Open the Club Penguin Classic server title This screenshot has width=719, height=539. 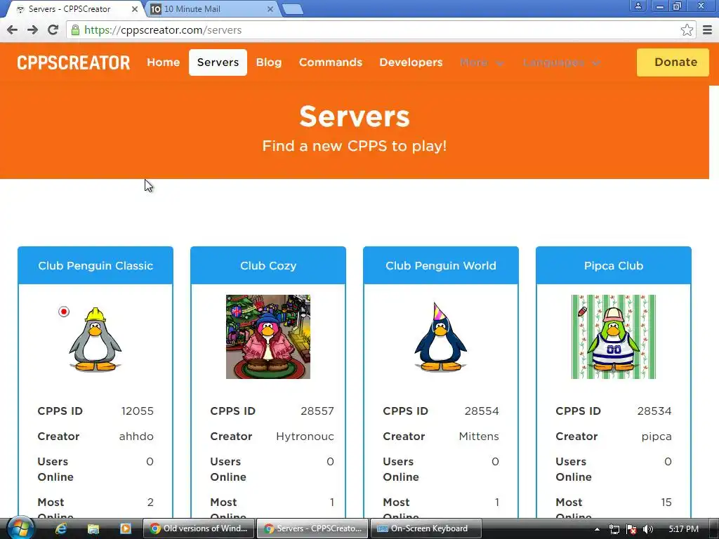[x=95, y=266]
